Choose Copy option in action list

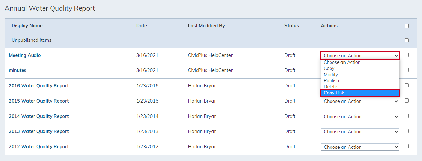click(x=360, y=68)
